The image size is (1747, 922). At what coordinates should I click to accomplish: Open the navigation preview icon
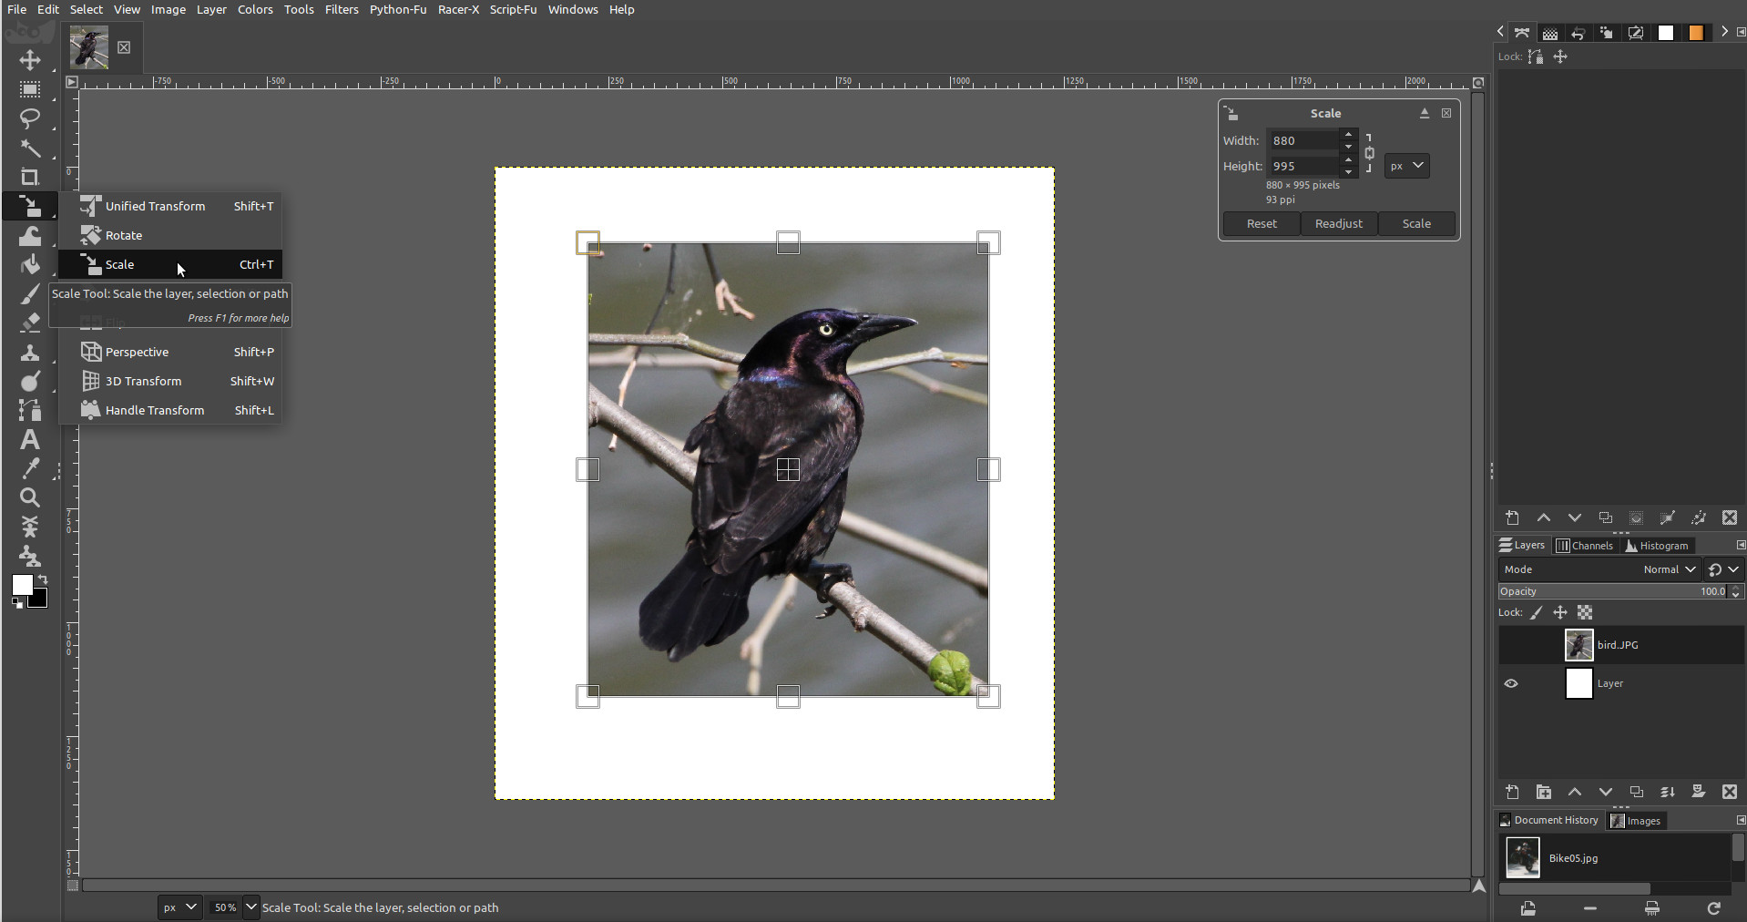click(x=1479, y=886)
